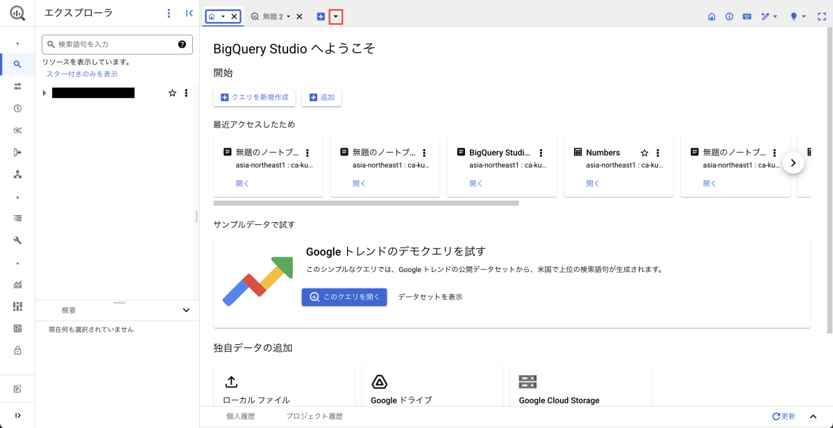
Task: Open the Monitoring chart icon in sidebar
Action: (x=17, y=284)
